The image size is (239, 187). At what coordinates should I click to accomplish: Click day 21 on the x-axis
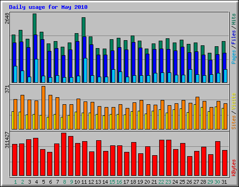(154, 182)
